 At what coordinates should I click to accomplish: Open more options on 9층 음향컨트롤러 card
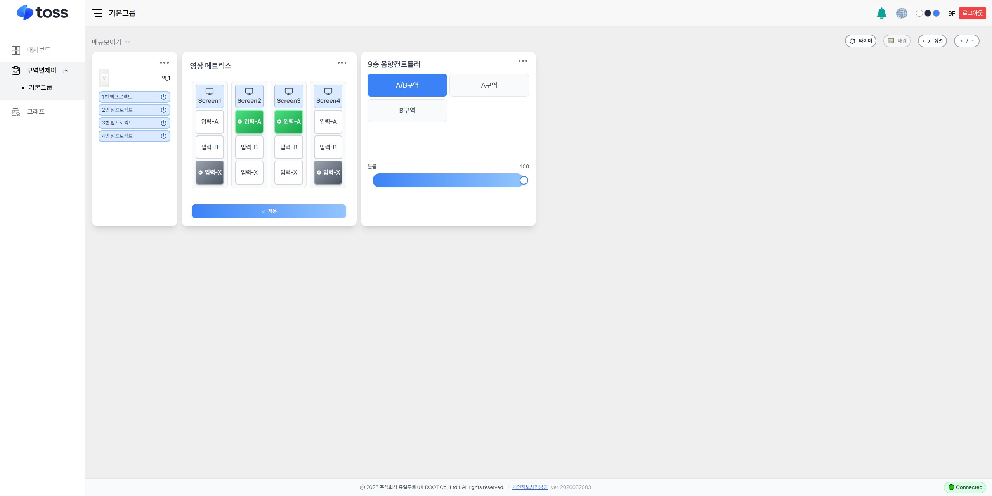pyautogui.click(x=523, y=61)
